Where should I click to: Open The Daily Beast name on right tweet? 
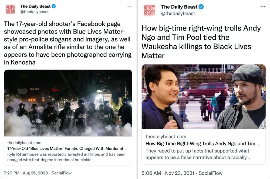click(179, 7)
